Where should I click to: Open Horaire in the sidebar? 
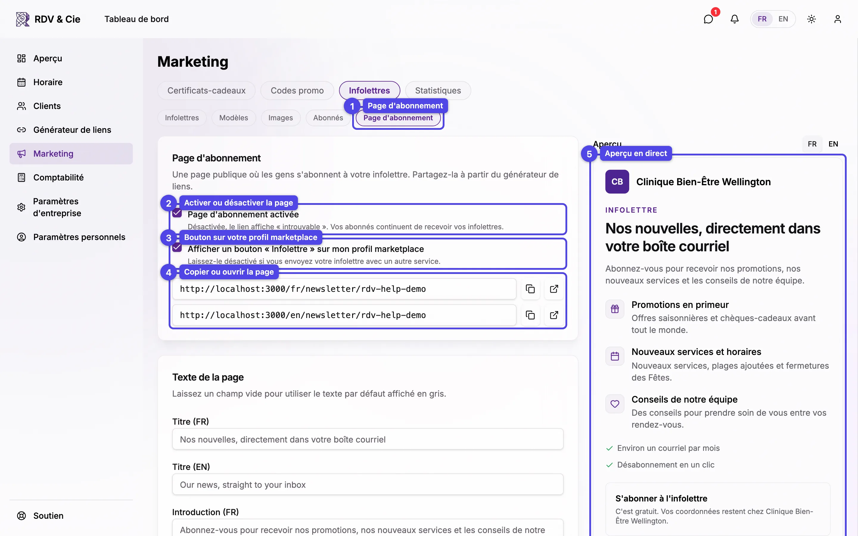(71, 82)
